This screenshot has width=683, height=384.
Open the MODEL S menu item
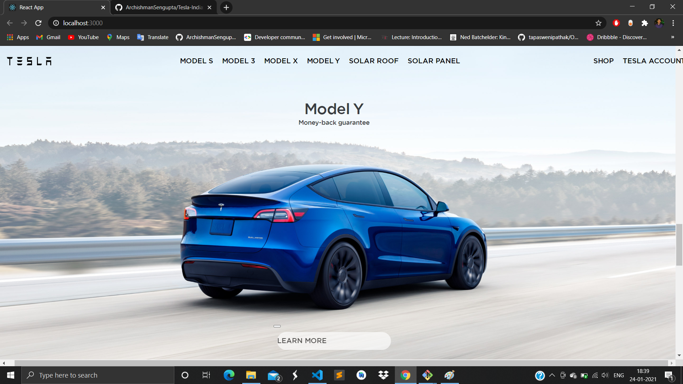coord(196,61)
